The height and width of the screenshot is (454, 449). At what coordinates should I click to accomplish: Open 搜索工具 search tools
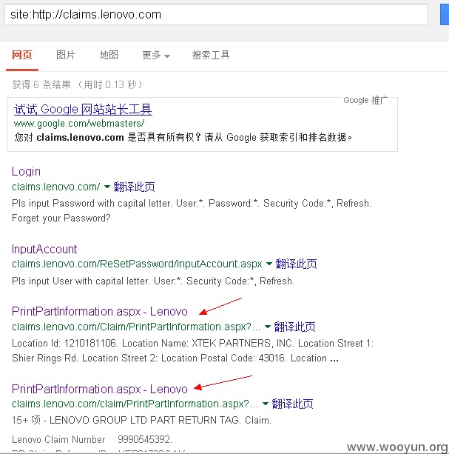pos(211,55)
